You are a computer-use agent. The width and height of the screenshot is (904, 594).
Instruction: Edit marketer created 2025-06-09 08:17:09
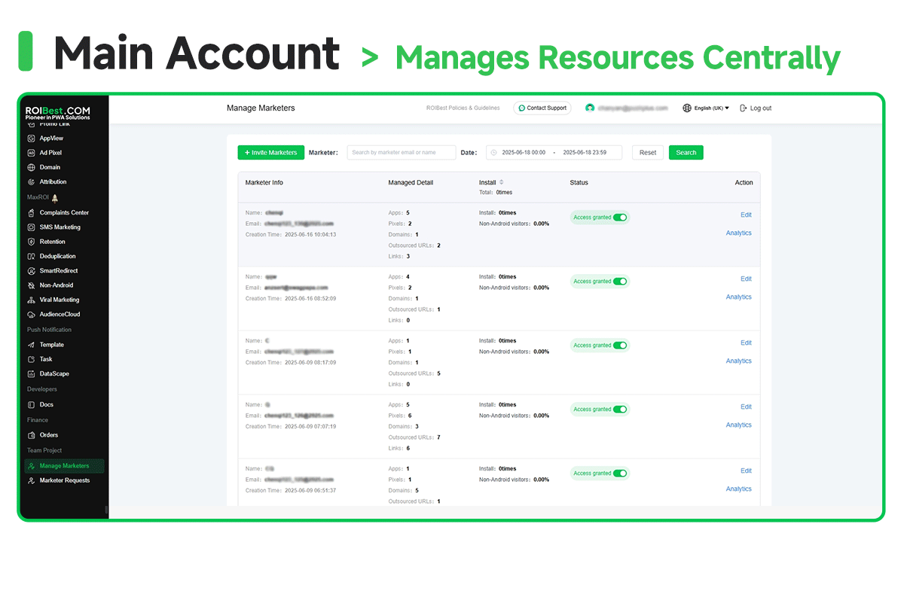(746, 343)
